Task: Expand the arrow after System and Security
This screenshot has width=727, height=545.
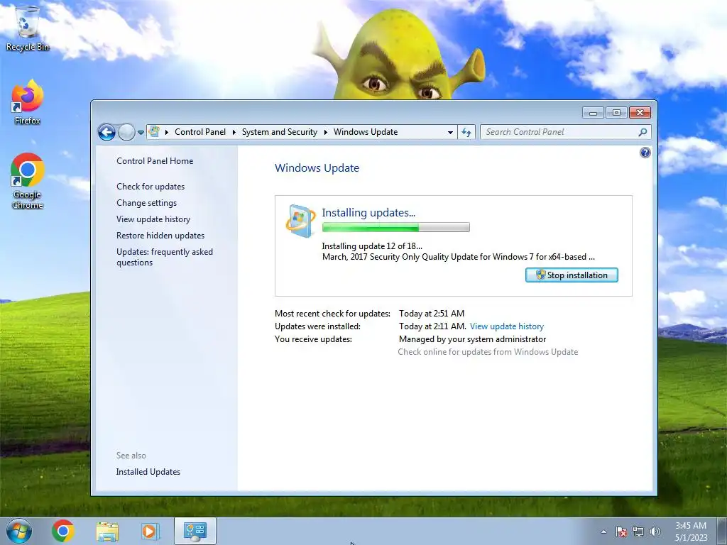Action: point(325,132)
